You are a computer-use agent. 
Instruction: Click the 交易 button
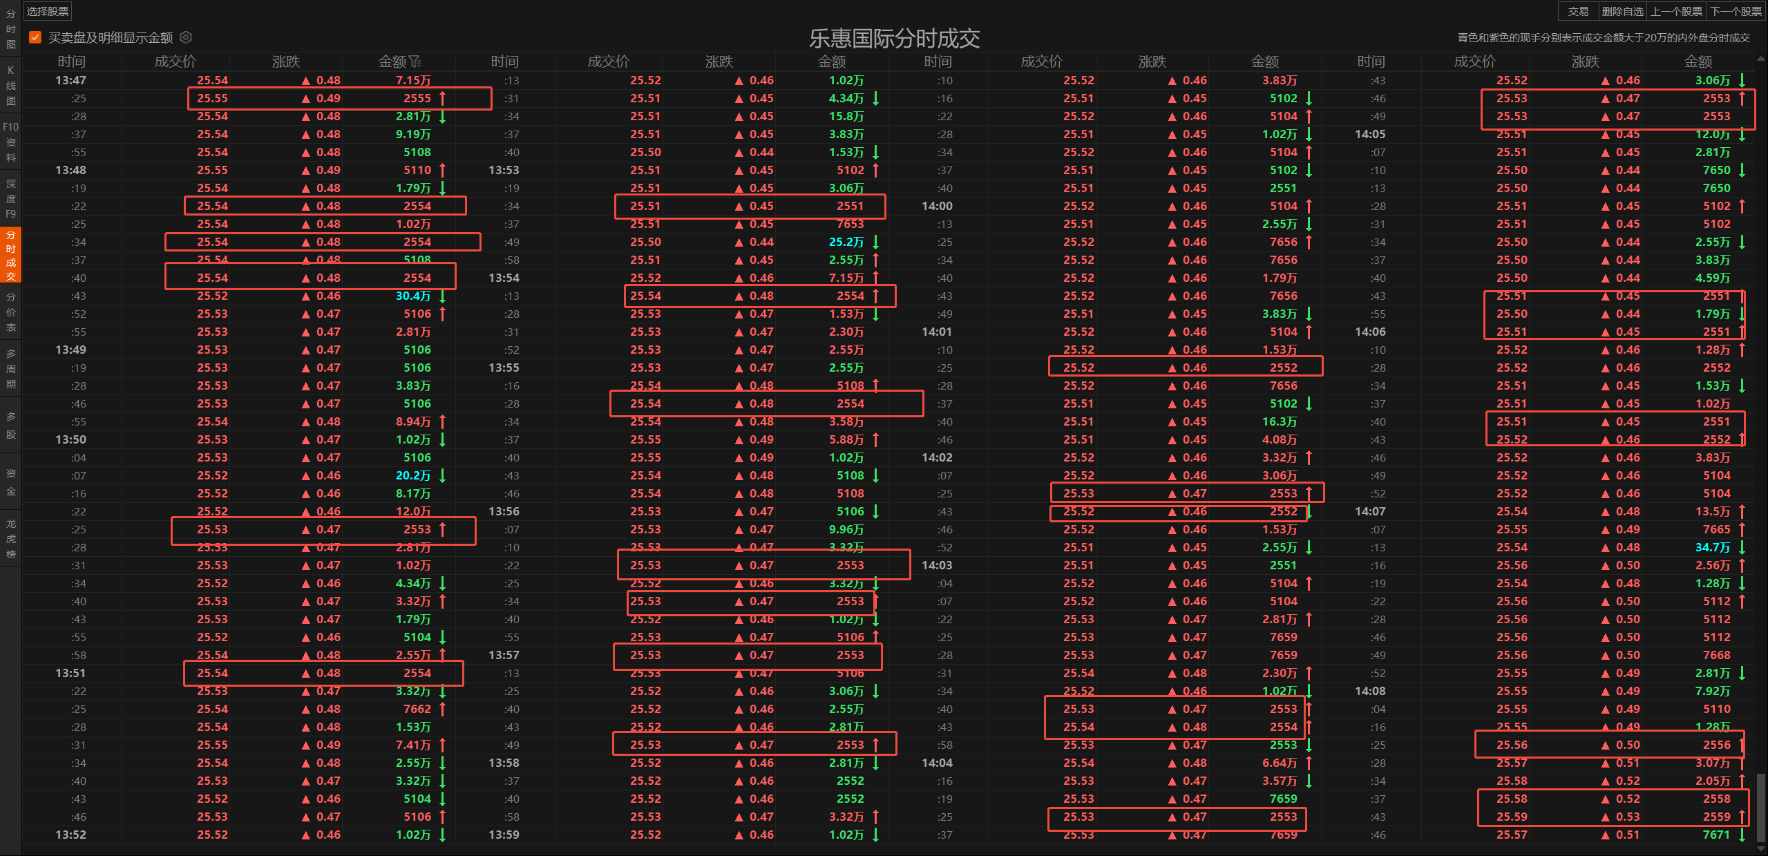pos(1578,11)
